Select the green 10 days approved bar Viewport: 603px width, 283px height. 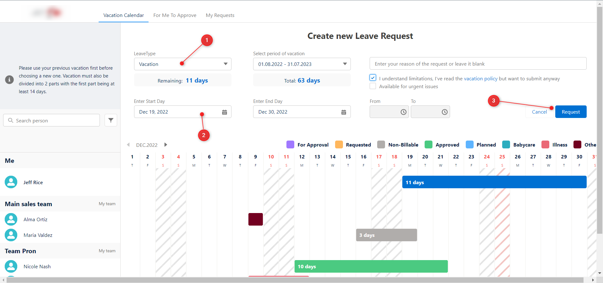tap(371, 266)
